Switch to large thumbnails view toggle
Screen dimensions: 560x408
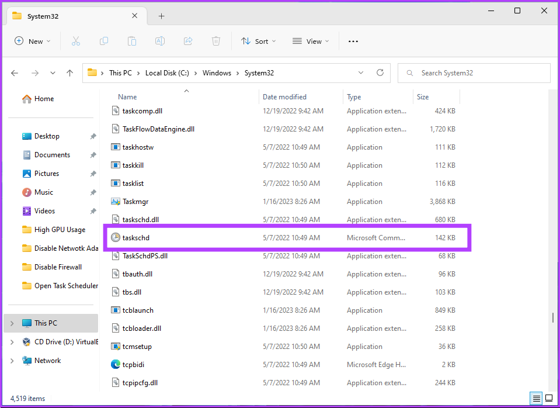(x=549, y=399)
